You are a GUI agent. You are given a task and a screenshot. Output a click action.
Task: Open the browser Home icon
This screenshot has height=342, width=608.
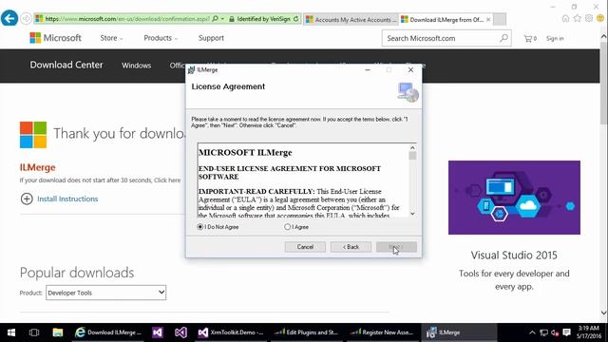pos(565,18)
